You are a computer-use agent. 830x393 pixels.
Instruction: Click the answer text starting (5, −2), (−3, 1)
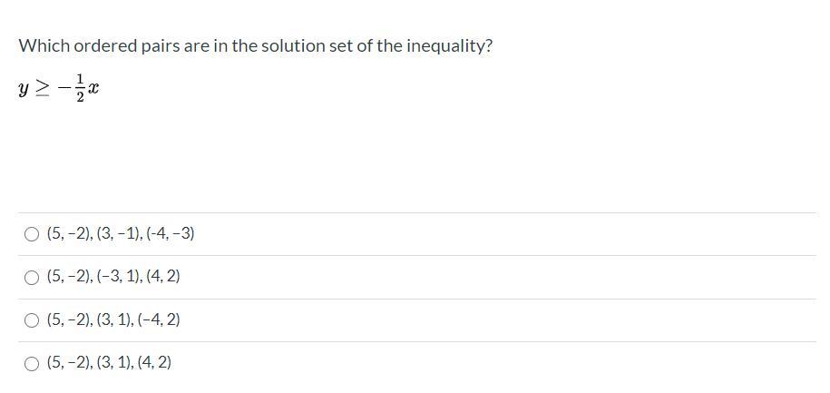click(113, 277)
